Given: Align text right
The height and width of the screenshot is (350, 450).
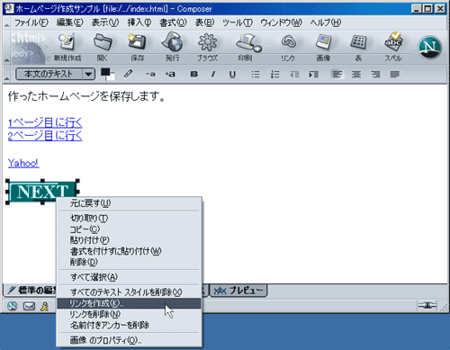Looking at the screenshot, I should point(375,74).
